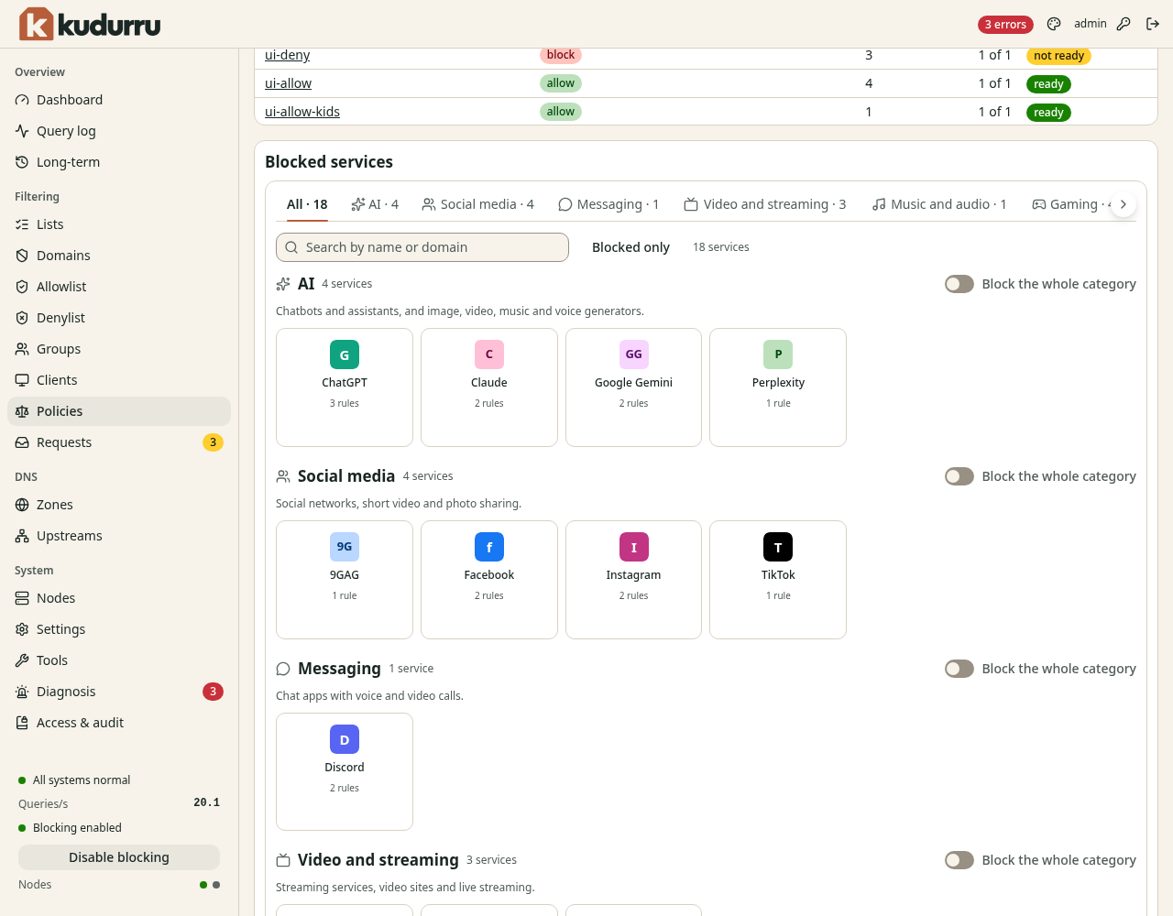Open Query log in the sidebar

[x=119, y=131]
